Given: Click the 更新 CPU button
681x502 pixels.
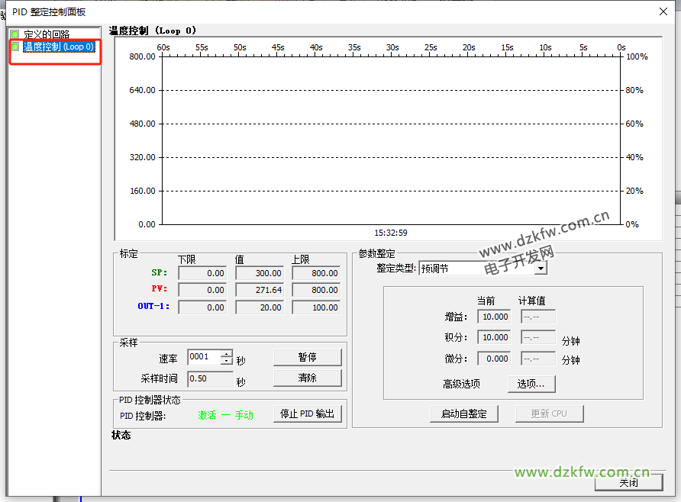Looking at the screenshot, I should click(x=549, y=414).
